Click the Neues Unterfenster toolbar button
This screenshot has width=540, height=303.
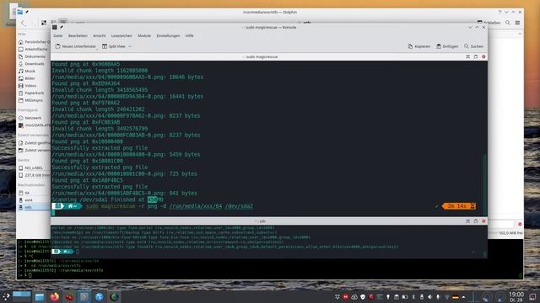click(x=76, y=46)
